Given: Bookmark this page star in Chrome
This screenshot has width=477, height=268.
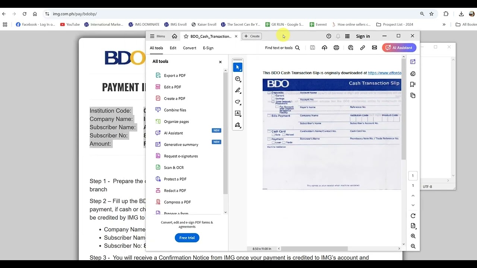Looking at the screenshot, I should (432, 14).
